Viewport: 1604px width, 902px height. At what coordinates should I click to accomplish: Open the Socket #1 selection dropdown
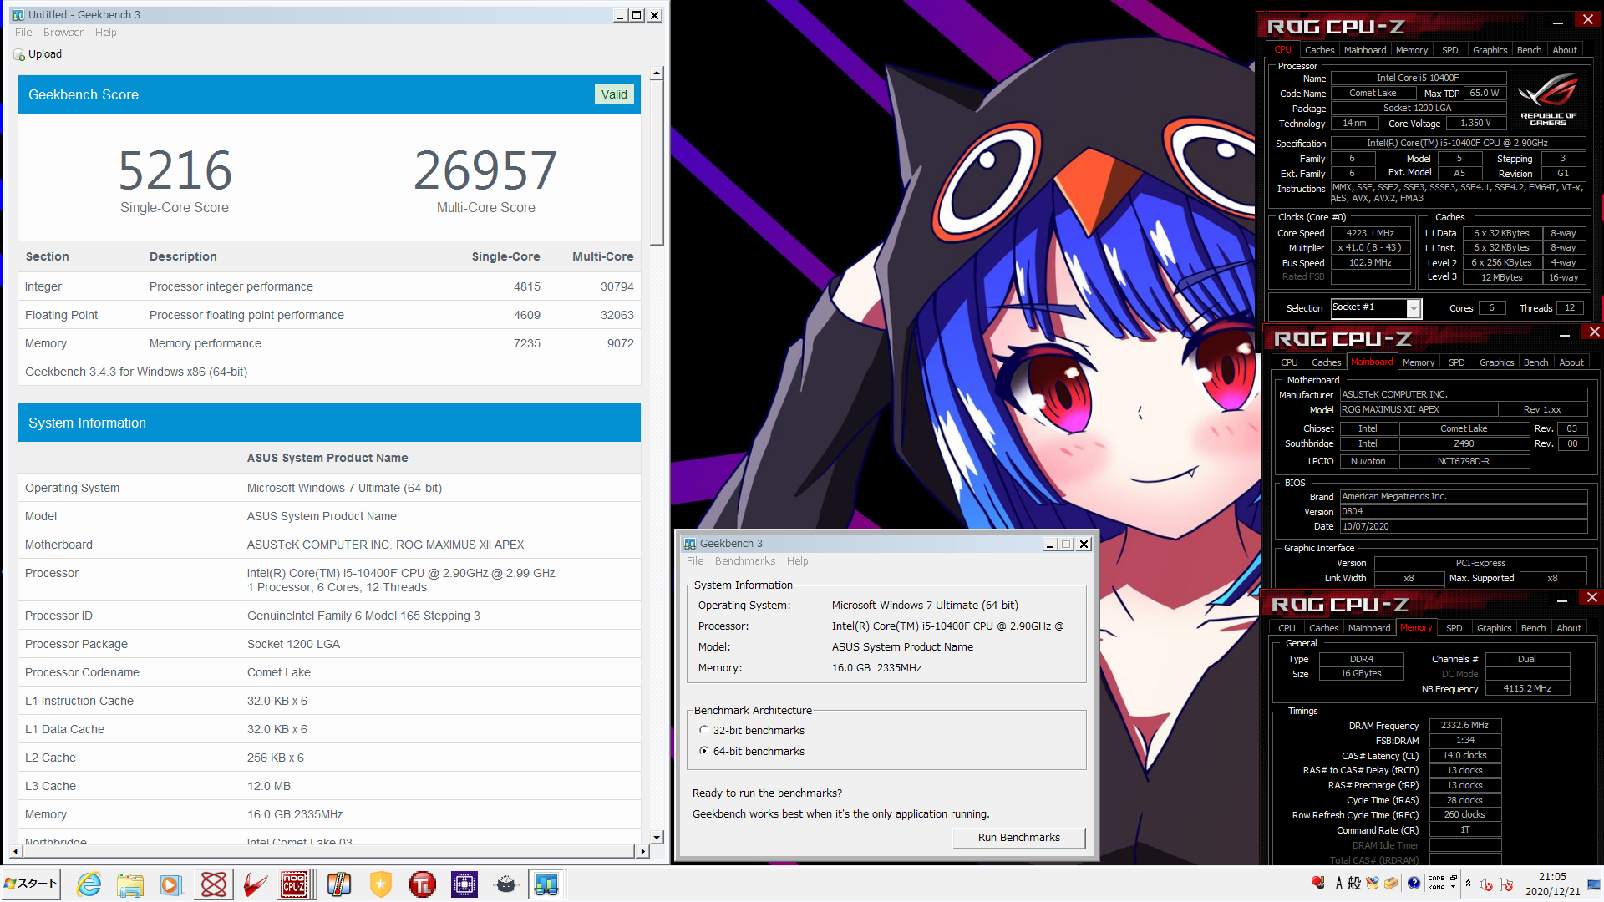click(x=1414, y=308)
